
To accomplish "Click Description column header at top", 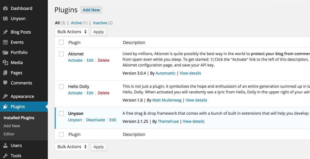I will (x=134, y=43).
